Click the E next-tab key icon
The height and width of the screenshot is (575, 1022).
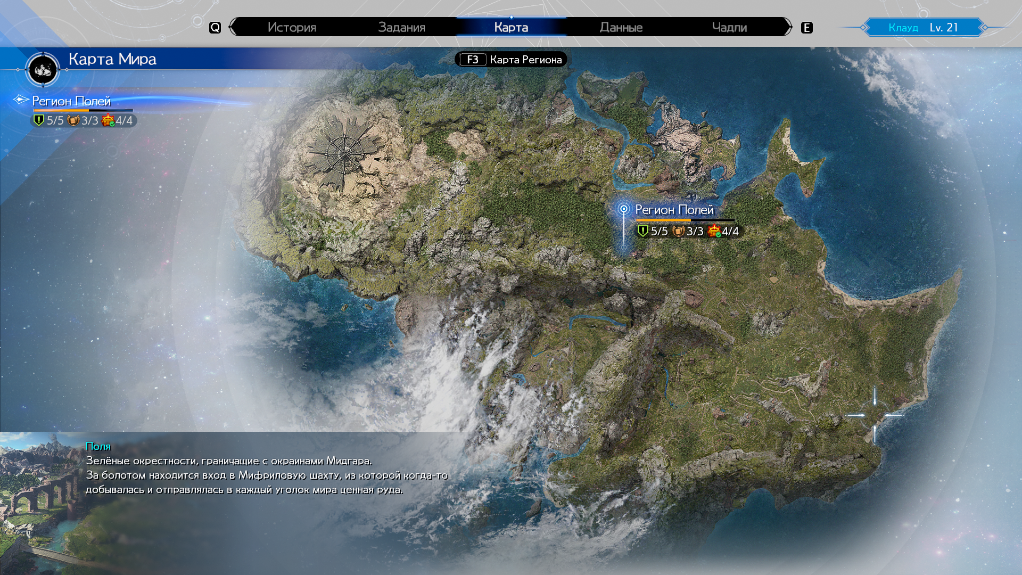[x=807, y=28]
